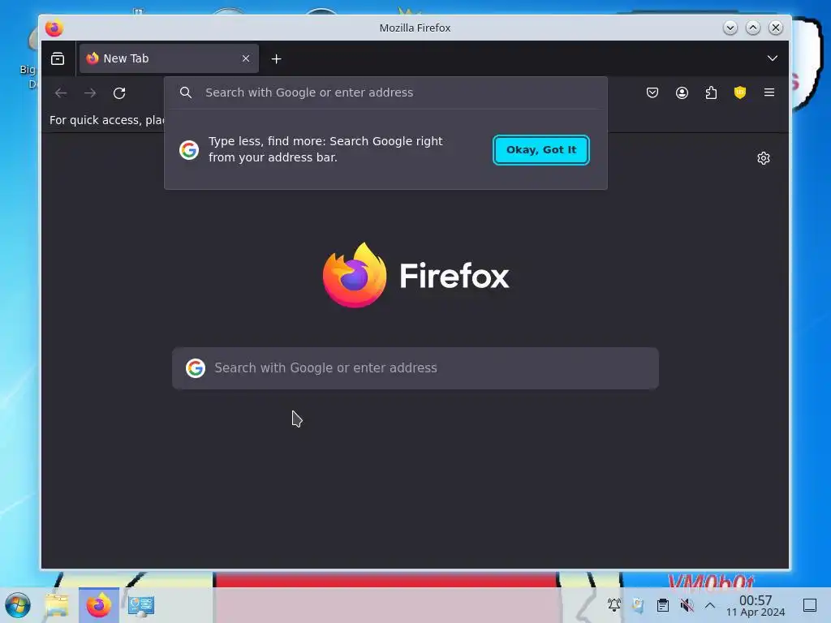
Task: Select the New Tab tab
Action: [x=169, y=58]
